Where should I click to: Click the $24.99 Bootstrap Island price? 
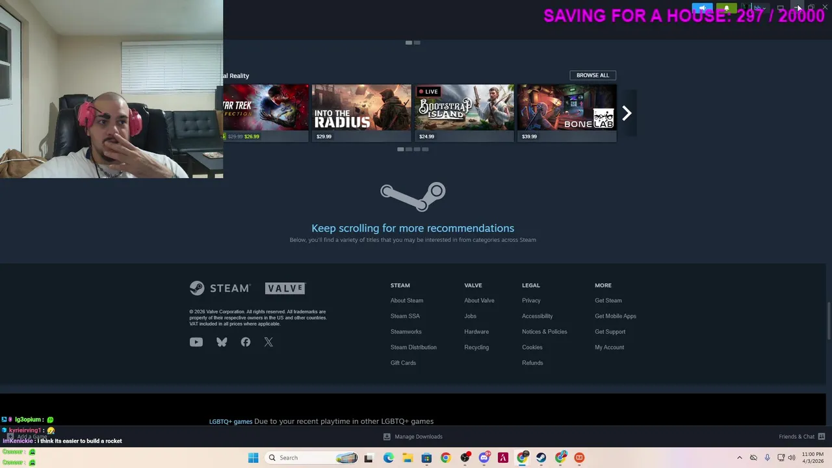pyautogui.click(x=426, y=136)
